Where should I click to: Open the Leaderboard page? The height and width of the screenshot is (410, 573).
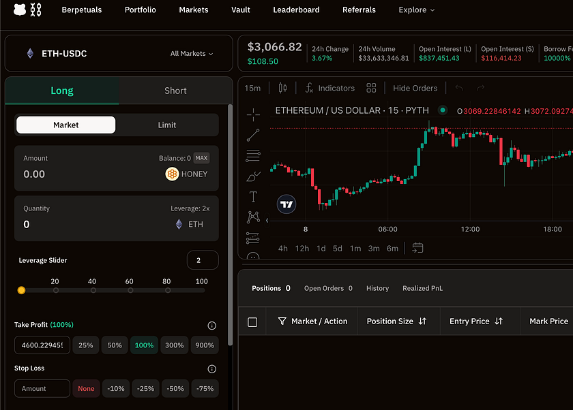[x=296, y=10]
